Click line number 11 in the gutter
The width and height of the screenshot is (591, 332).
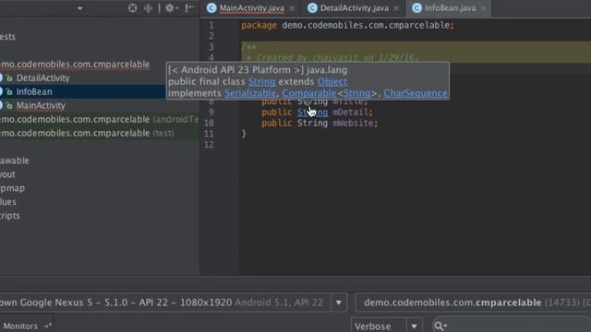(x=209, y=134)
